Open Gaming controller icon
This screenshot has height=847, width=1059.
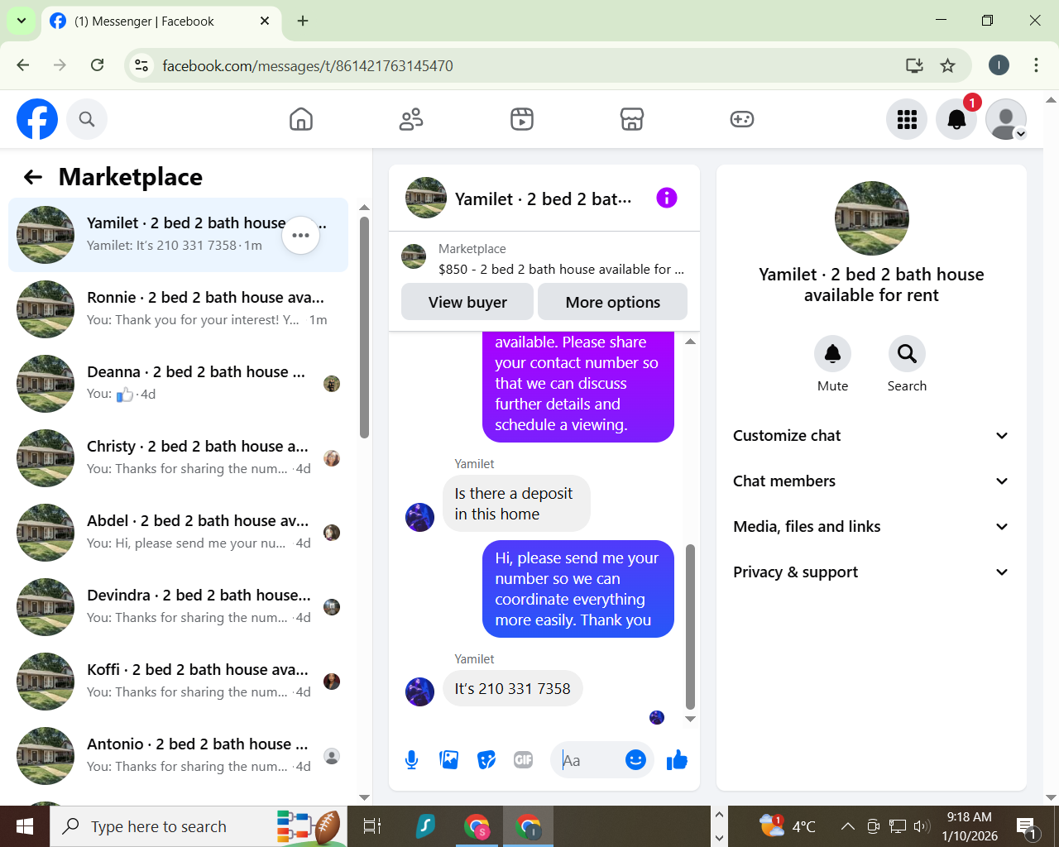point(742,119)
